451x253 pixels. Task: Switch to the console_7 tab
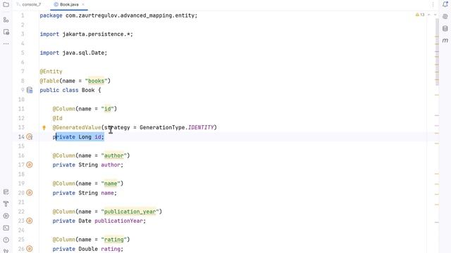tap(29, 4)
